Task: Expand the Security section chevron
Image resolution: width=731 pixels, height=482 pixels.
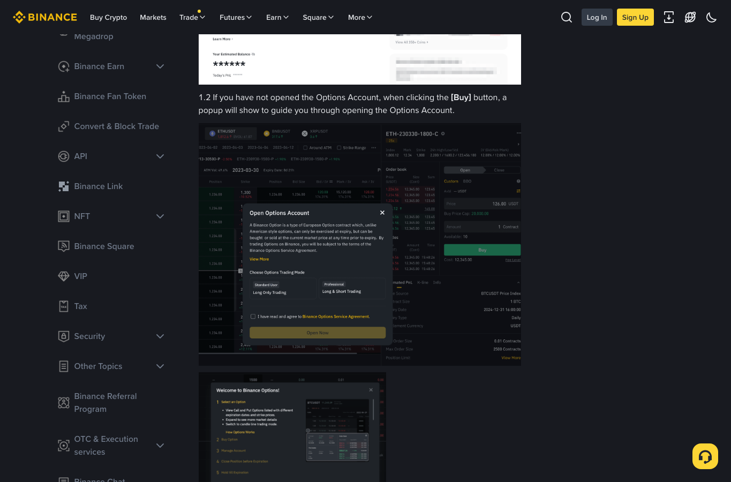Action: click(160, 336)
